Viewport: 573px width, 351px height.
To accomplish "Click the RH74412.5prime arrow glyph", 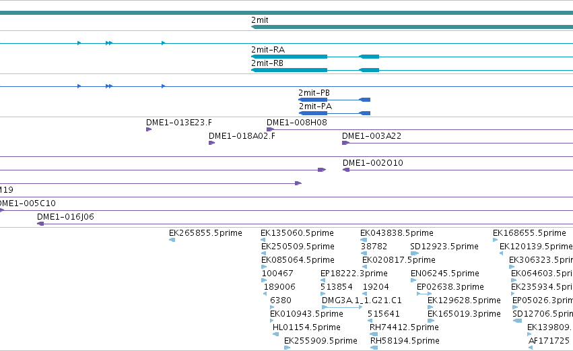I will [374, 334].
